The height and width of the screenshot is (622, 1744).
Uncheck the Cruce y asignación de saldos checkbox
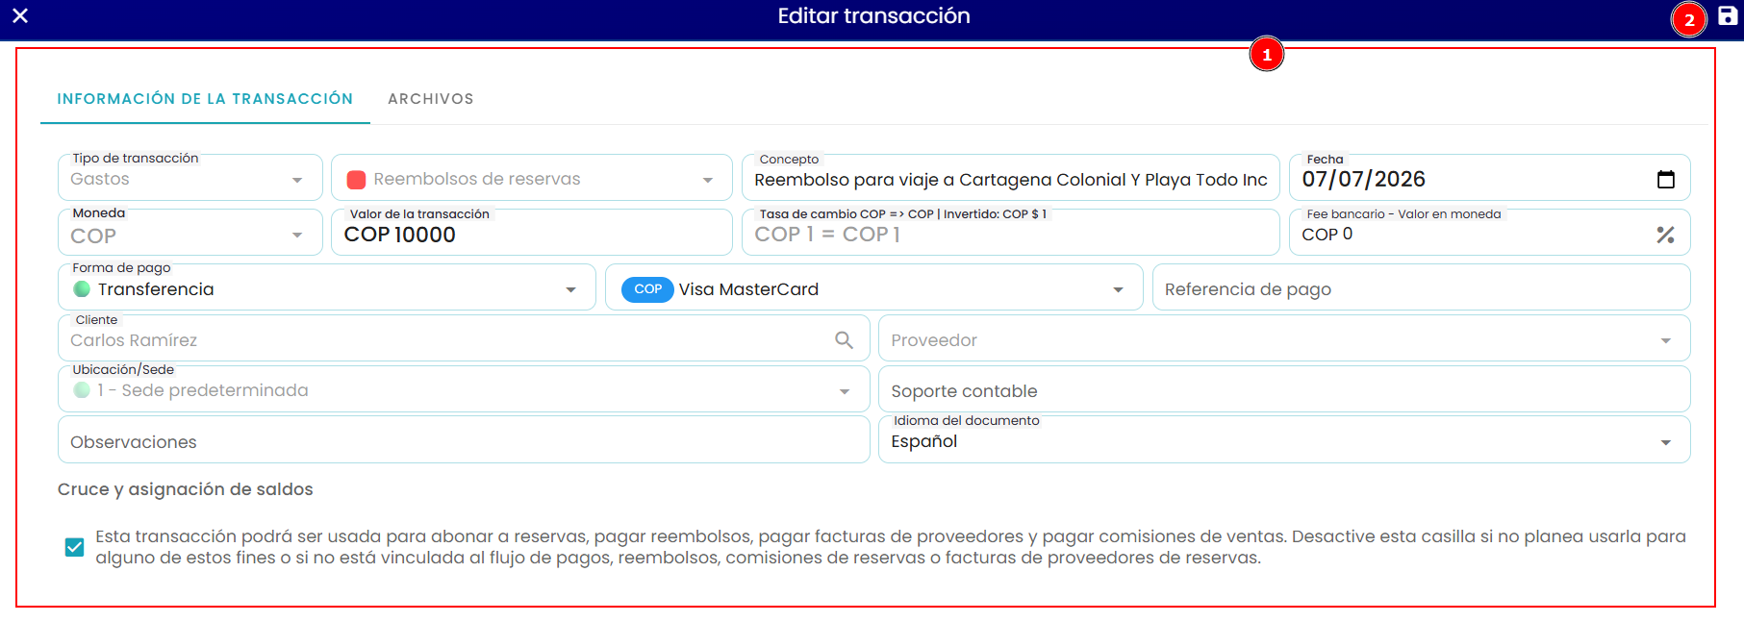point(74,547)
